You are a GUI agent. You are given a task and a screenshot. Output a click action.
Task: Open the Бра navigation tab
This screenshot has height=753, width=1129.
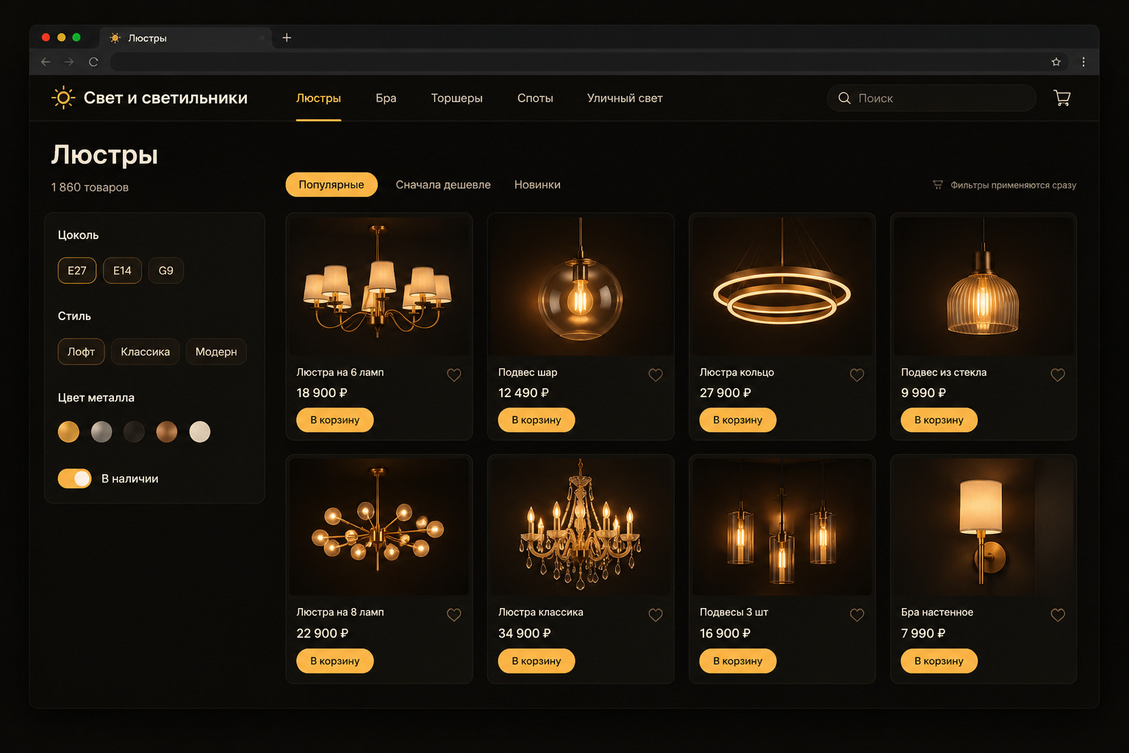pos(386,98)
